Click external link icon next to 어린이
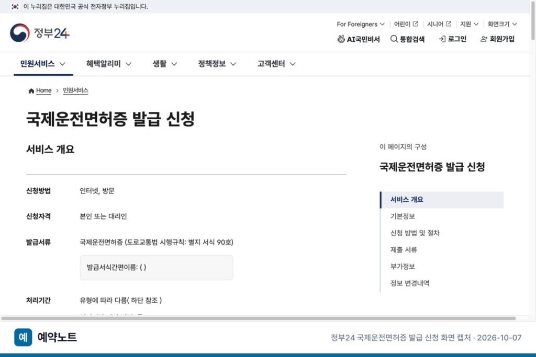Screen dimensions: 536x357 pyautogui.click(x=415, y=24)
